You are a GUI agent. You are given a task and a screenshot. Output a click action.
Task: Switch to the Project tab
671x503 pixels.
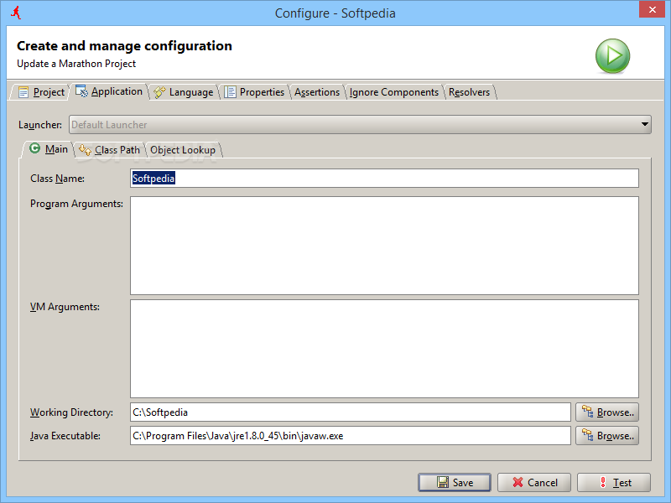point(39,92)
